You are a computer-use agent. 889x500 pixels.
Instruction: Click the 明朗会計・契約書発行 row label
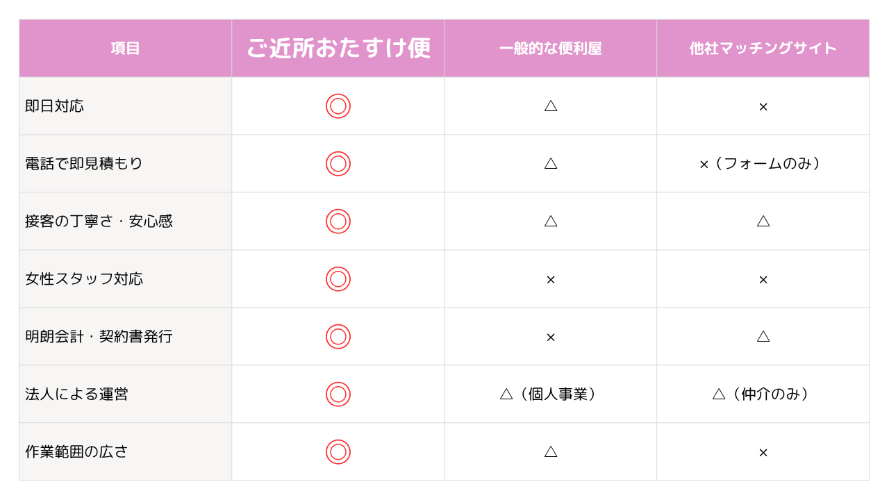(99, 337)
